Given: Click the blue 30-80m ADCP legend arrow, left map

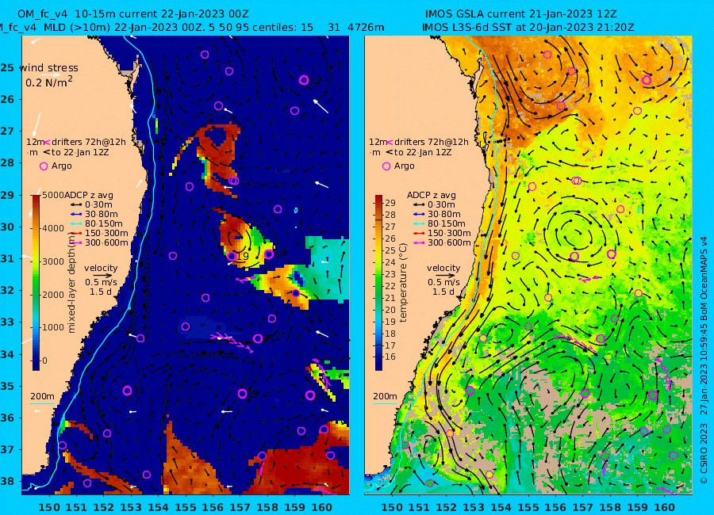Looking at the screenshot, I should coord(75,214).
